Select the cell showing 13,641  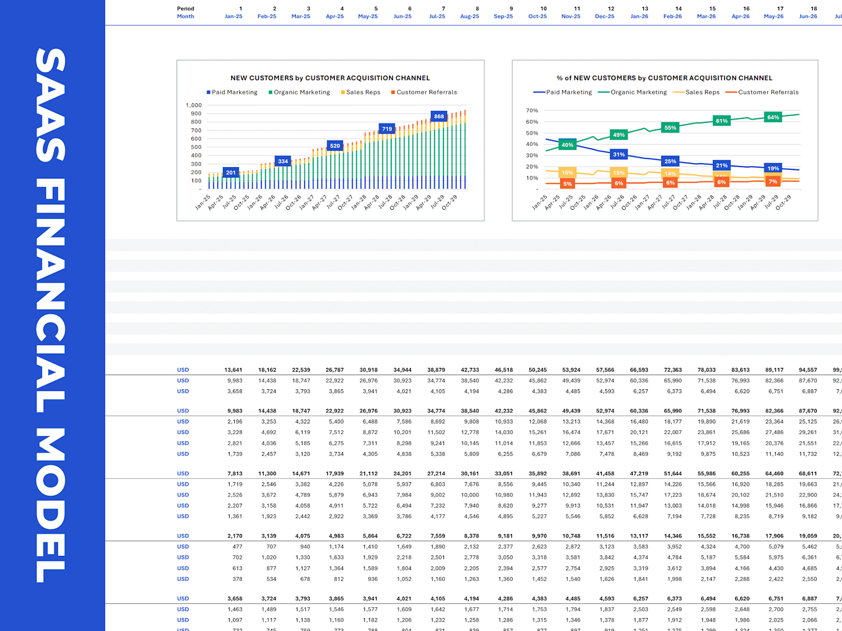tap(233, 370)
